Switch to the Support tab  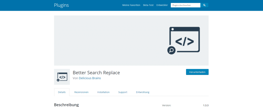123,92
